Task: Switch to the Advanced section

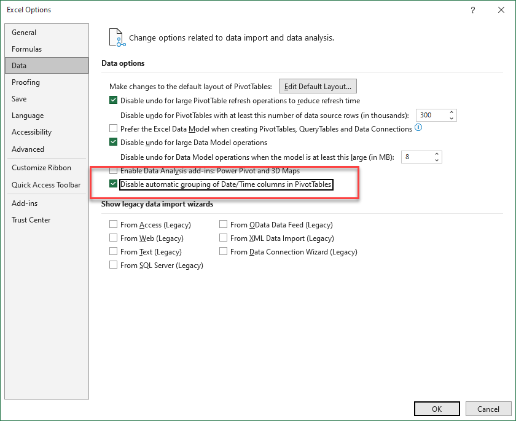Action: coord(28,149)
